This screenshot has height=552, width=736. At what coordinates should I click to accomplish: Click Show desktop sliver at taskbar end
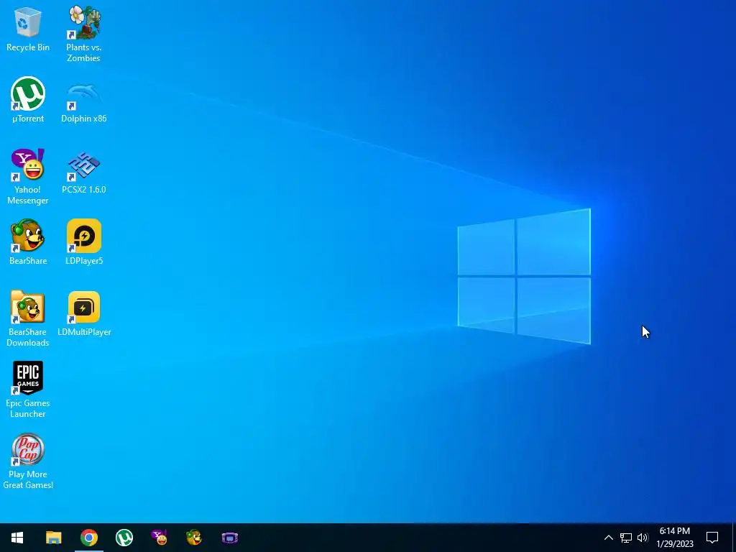pos(733,538)
